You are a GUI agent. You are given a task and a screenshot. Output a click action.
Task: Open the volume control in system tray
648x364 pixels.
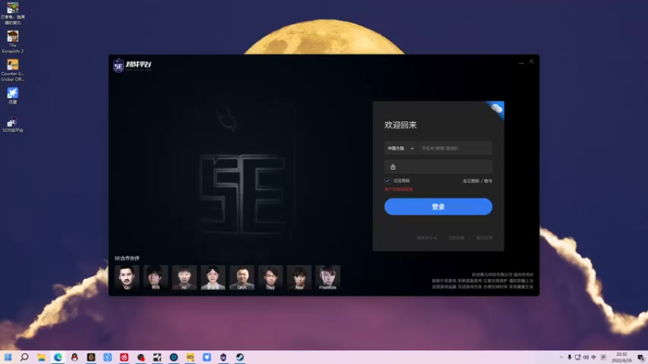pos(586,358)
